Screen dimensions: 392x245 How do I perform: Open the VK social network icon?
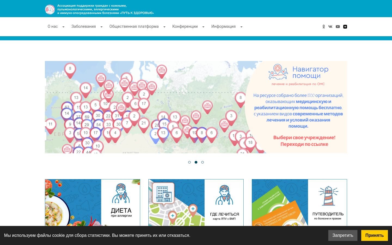pos(330,27)
